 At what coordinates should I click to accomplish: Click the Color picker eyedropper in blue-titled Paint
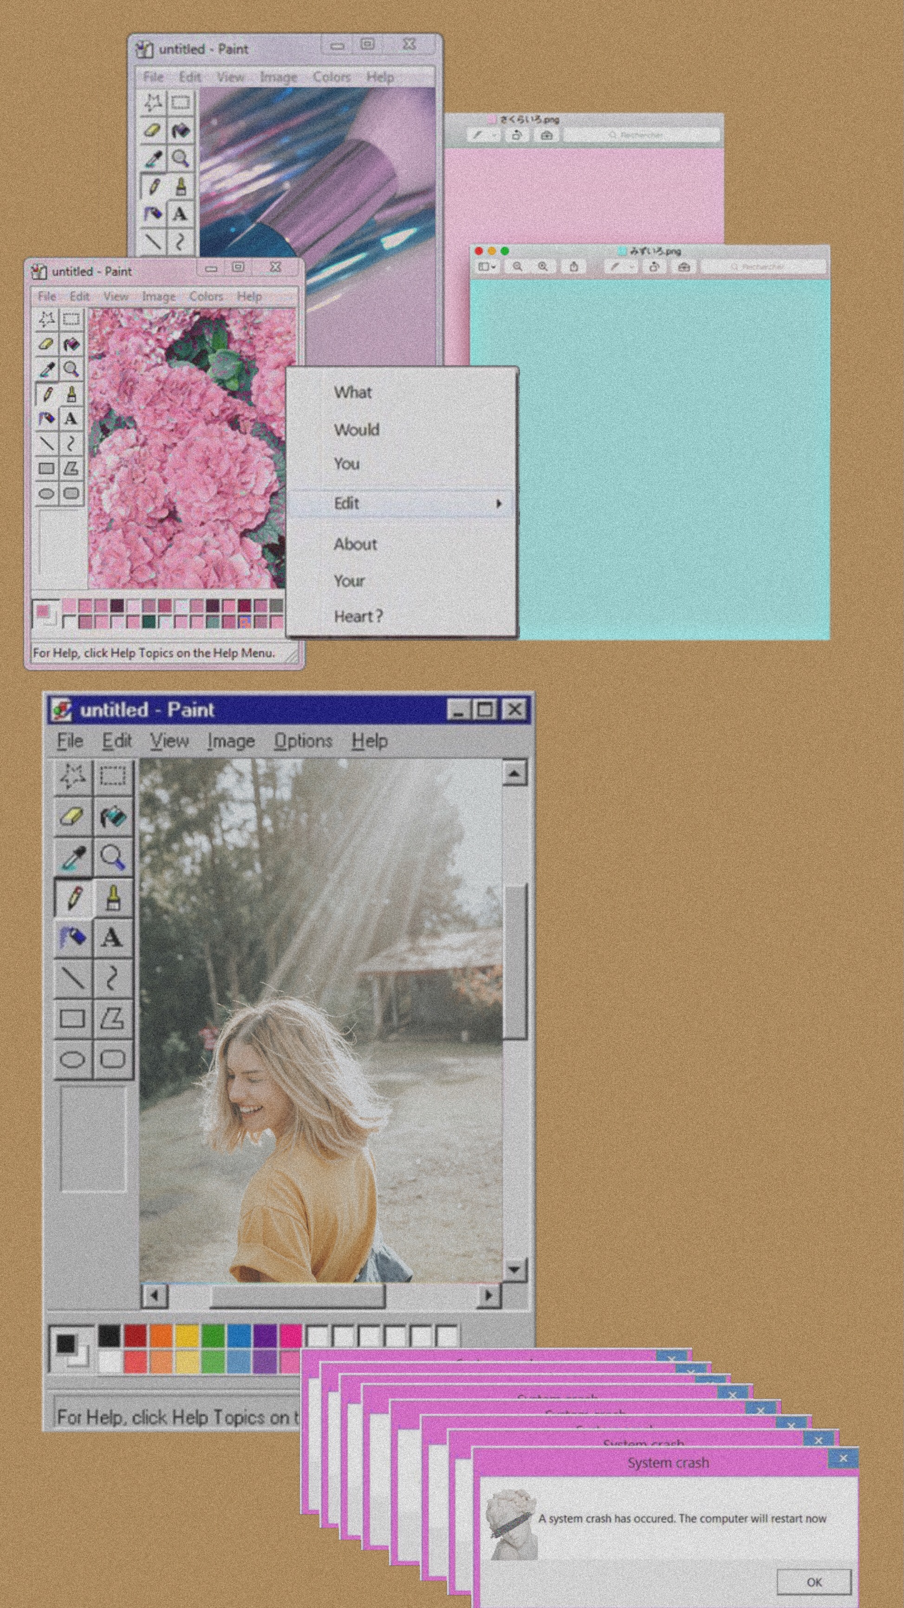point(72,857)
